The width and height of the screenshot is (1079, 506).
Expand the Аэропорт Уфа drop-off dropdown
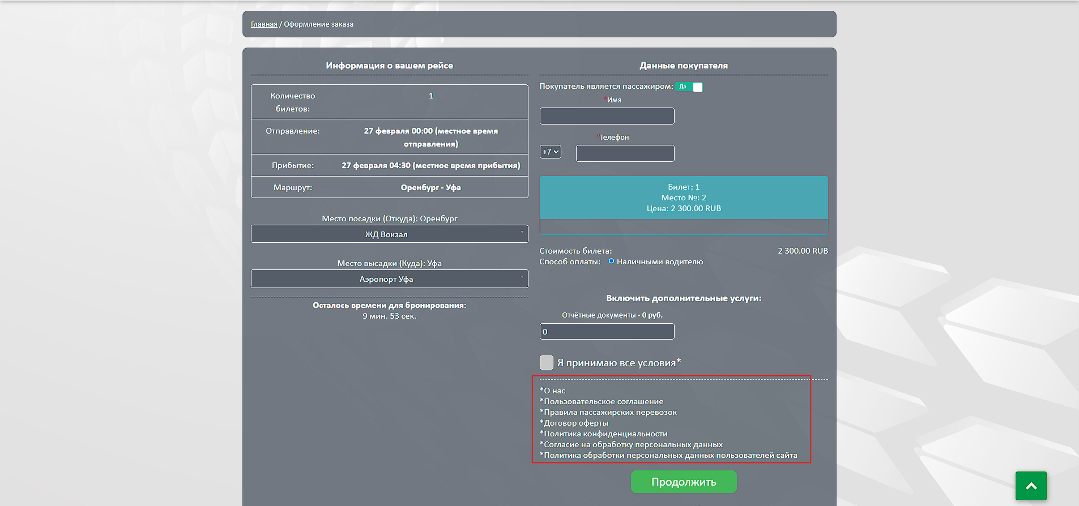pos(389,279)
